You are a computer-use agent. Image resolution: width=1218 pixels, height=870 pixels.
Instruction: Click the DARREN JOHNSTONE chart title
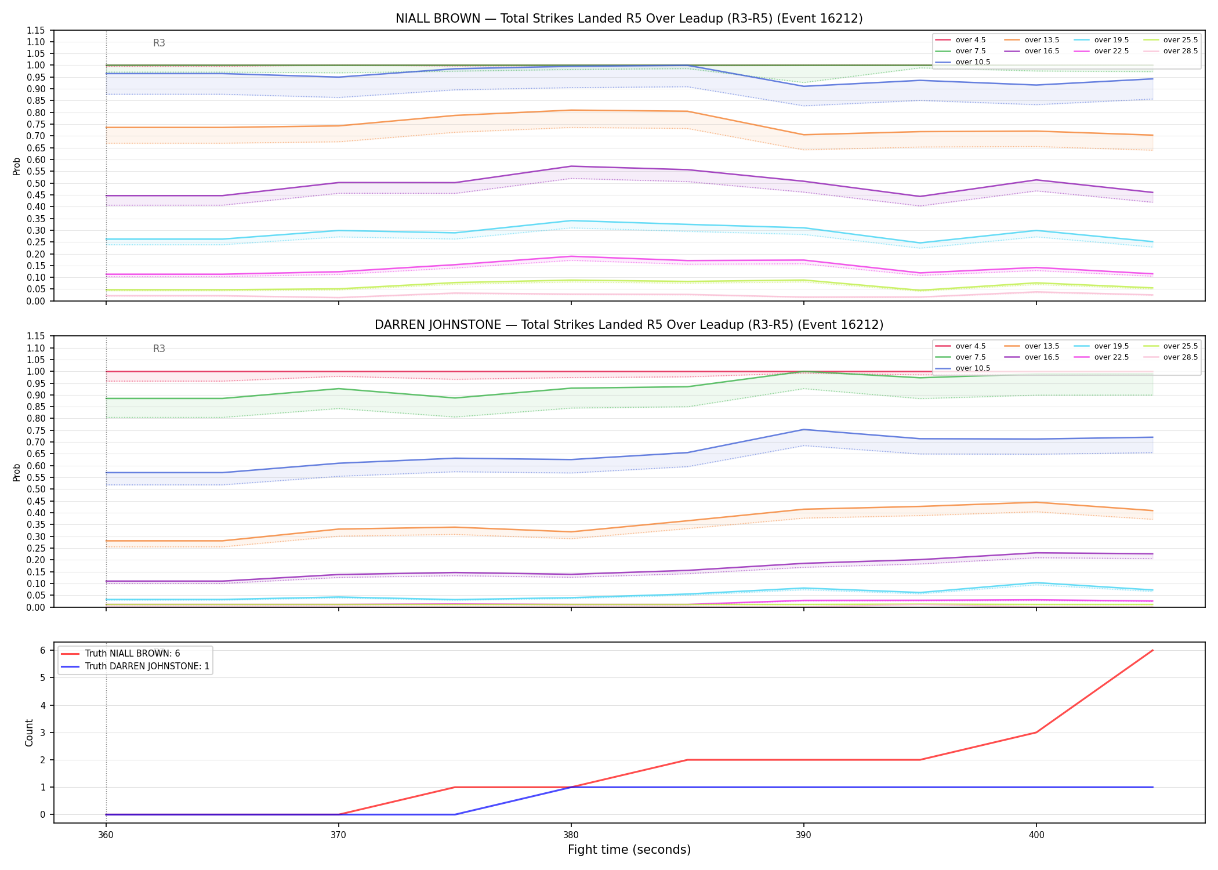629,325
